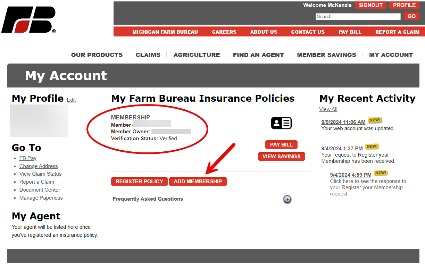425x268 pixels.
Task: Open the membership ID card icon
Action: pos(281,123)
